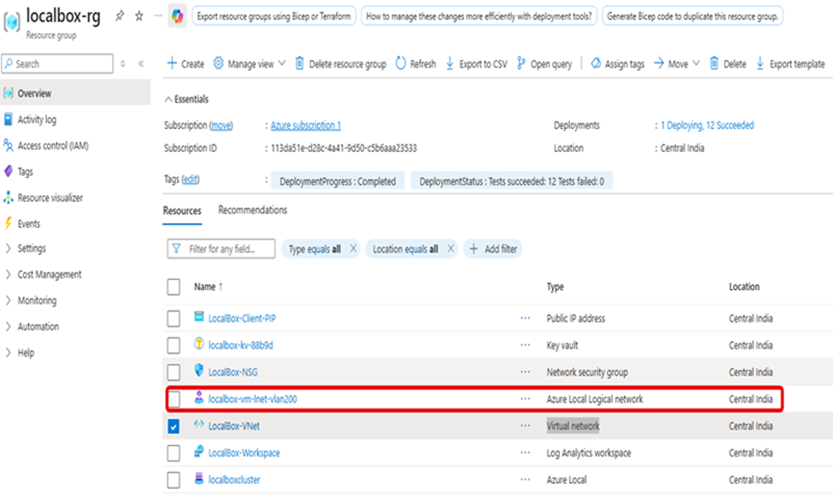The height and width of the screenshot is (494, 833).
Task: Click the Assign tags icon
Action: (x=595, y=64)
